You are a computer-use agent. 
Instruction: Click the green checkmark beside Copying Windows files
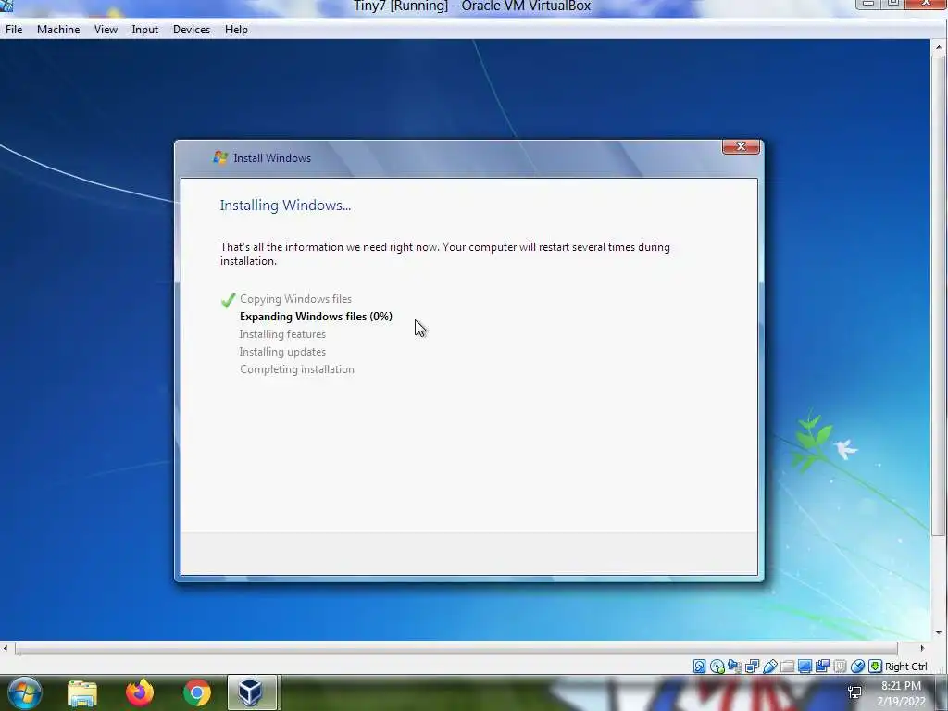[228, 300]
